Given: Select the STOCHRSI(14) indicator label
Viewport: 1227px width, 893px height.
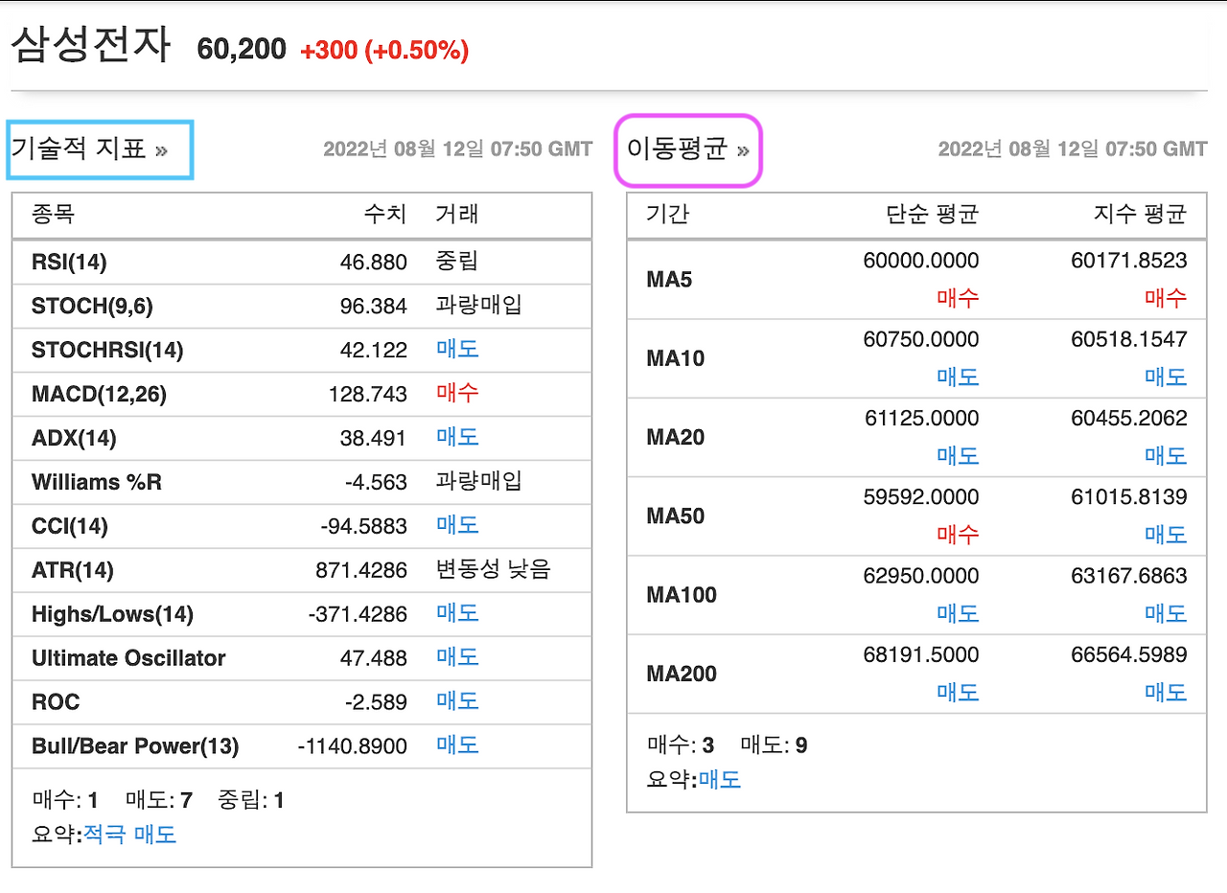Looking at the screenshot, I should tap(107, 350).
